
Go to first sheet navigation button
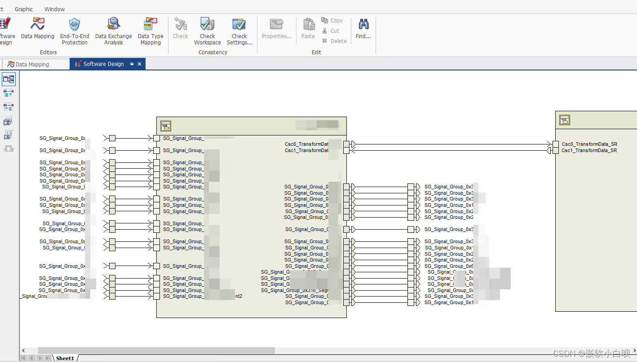[23, 358]
